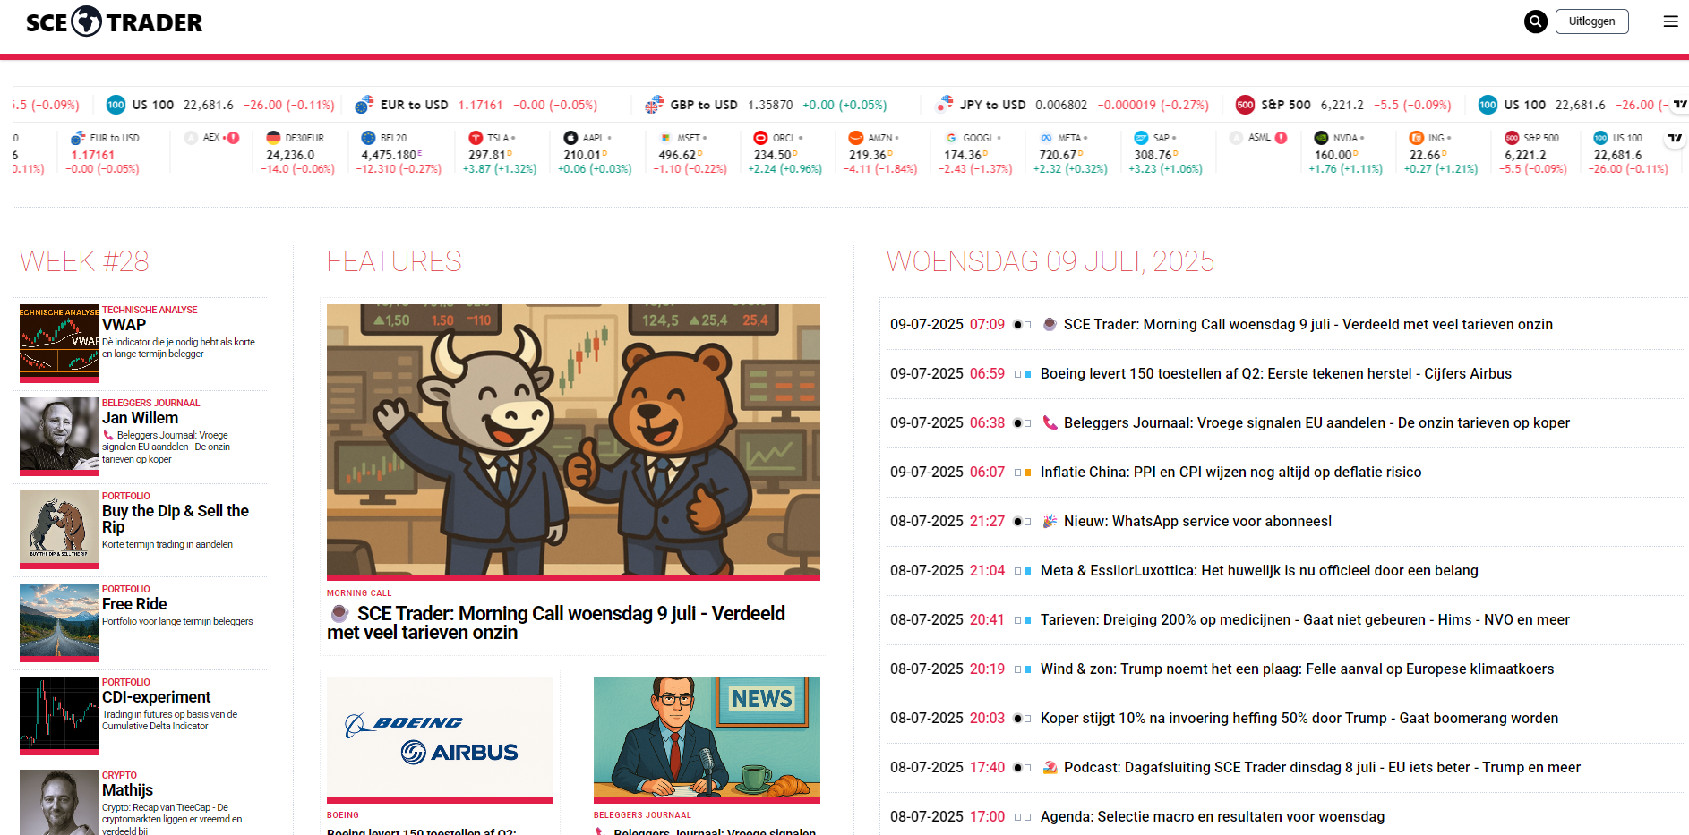Click the ING logo icon
The width and height of the screenshot is (1689, 835).
pos(1417,138)
